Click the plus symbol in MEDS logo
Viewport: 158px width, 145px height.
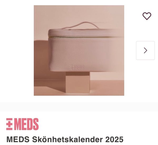coord(9,124)
